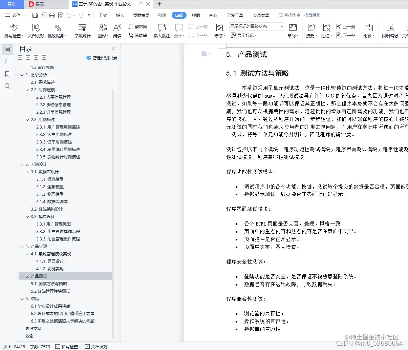Open the 翻译 translate tool
This screenshot has height=350, width=408.
(103, 30)
